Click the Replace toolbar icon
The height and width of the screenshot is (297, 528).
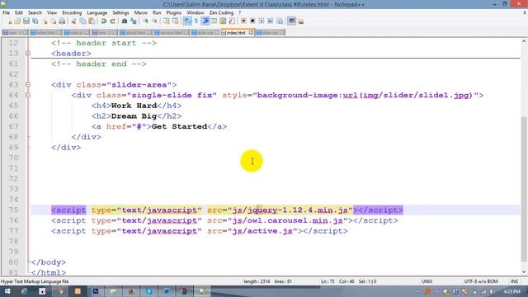(x=134, y=21)
